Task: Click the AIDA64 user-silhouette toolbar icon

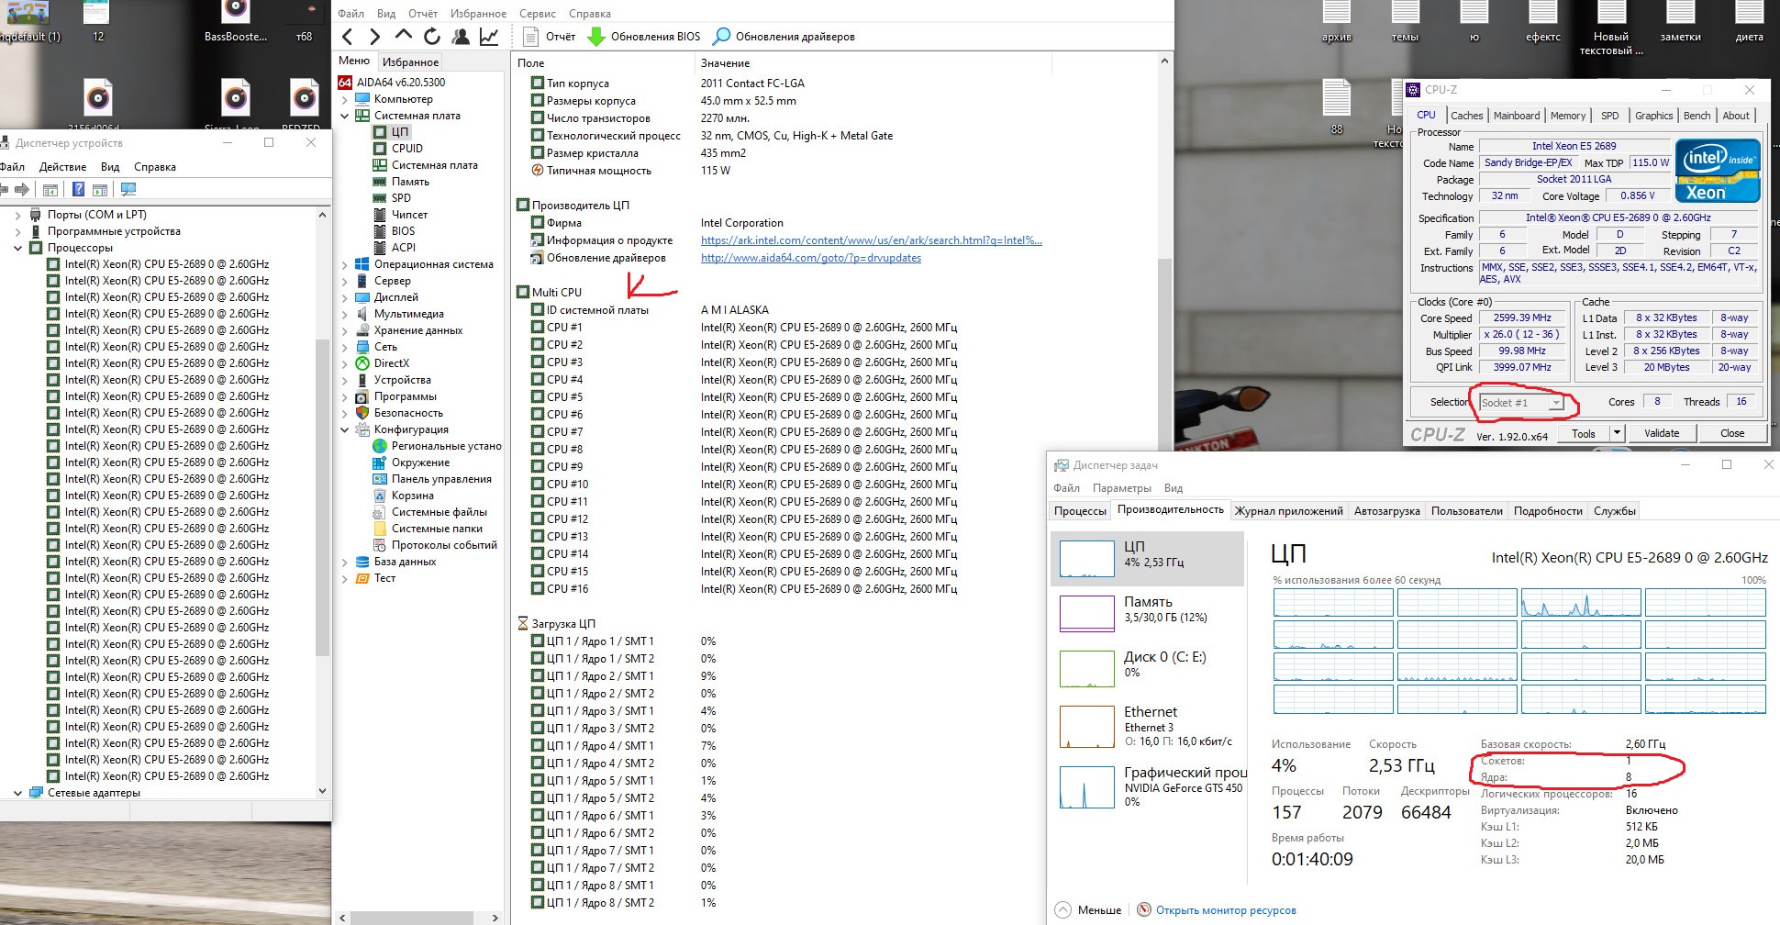Action: [461, 37]
